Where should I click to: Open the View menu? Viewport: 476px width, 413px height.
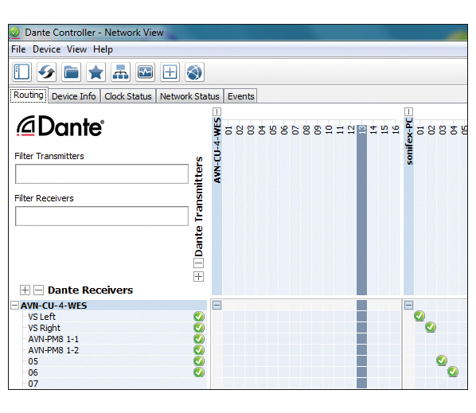[76, 49]
